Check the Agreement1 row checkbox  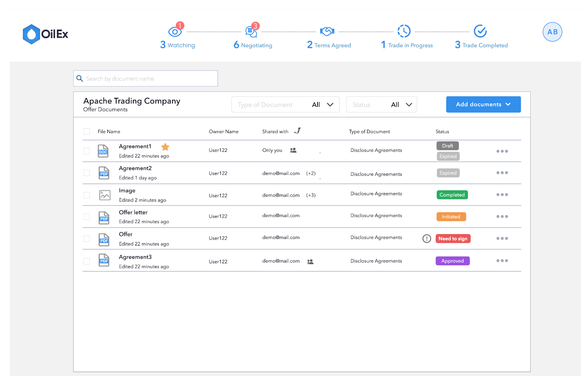[87, 151]
